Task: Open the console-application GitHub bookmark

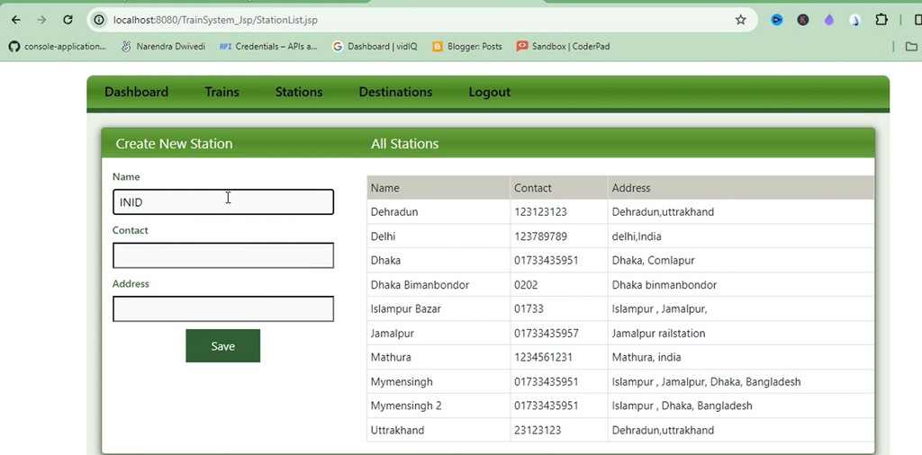Action: [x=58, y=47]
